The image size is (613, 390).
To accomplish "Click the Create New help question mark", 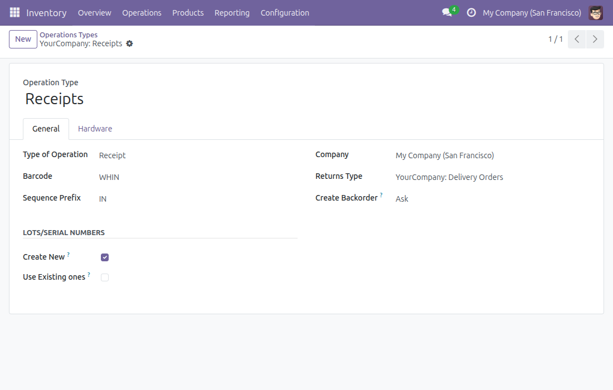I will (x=69, y=254).
